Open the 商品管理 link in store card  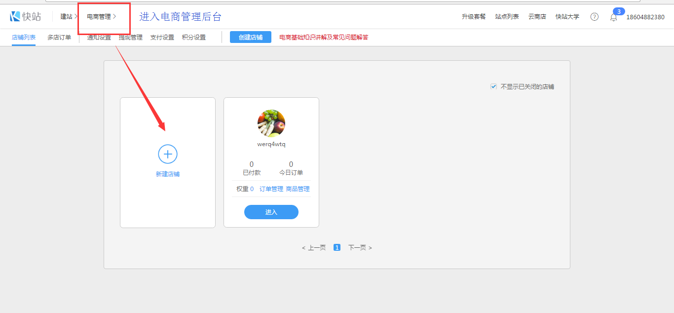click(298, 189)
